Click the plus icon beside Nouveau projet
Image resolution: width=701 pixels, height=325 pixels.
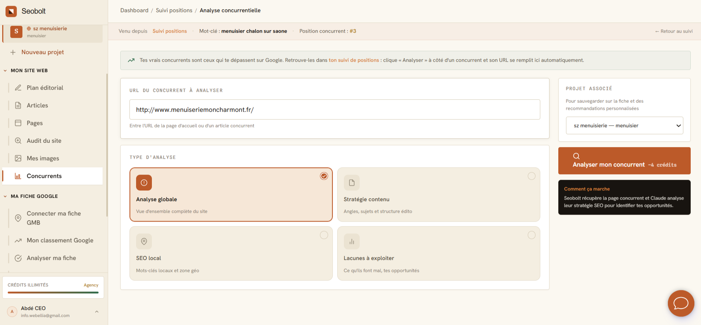point(13,52)
